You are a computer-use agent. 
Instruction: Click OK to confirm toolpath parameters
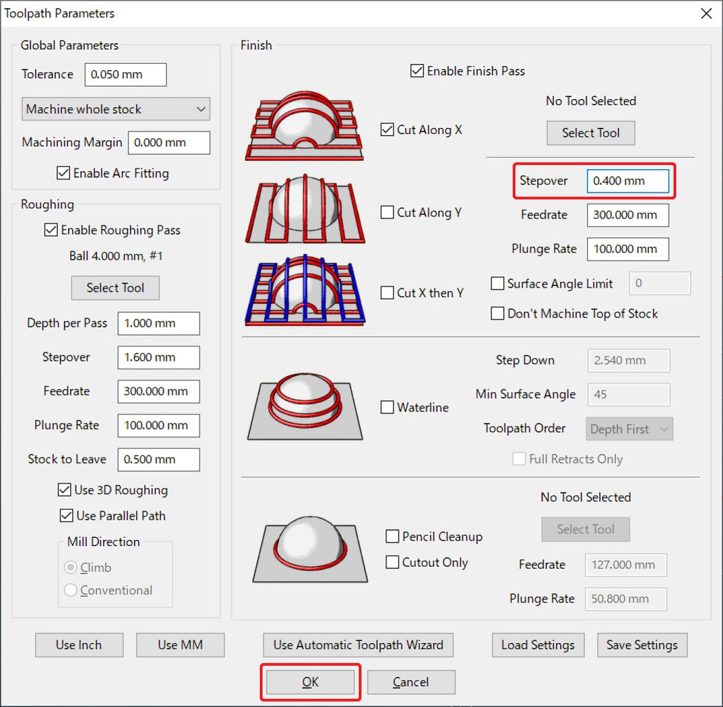click(x=310, y=682)
